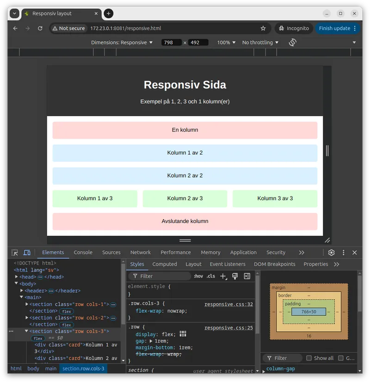Click the Finish update button
The width and height of the screenshot is (370, 382).
click(334, 28)
